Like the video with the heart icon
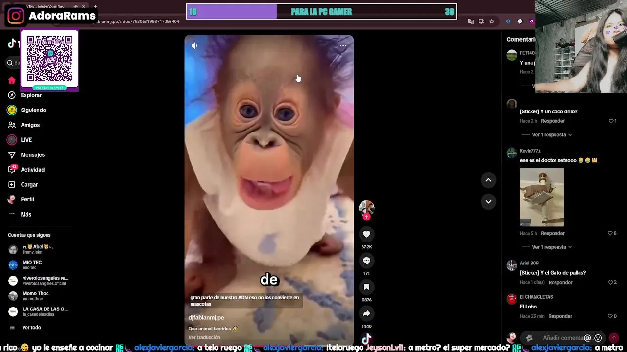 [366, 234]
